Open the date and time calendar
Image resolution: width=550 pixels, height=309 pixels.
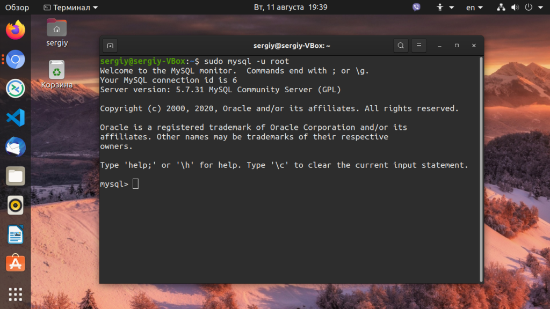pos(291,8)
